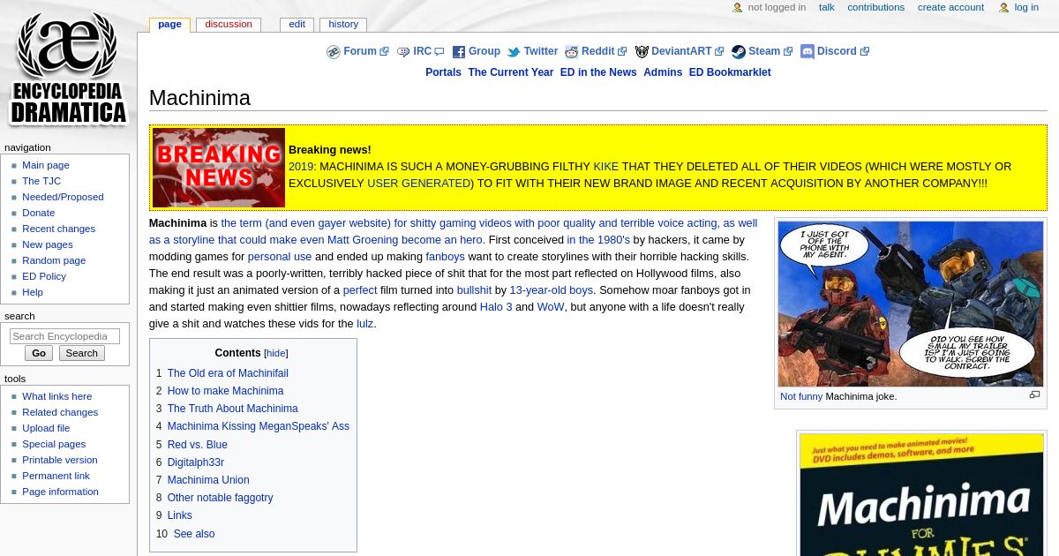Go to Main page in navigation
Viewport: 1059px width, 556px height.
pos(46,165)
